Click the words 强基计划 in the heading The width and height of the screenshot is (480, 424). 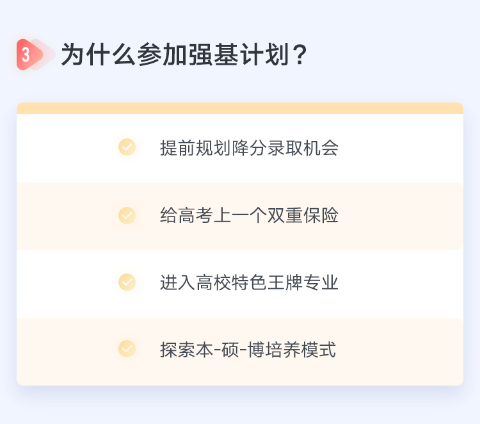tap(235, 55)
